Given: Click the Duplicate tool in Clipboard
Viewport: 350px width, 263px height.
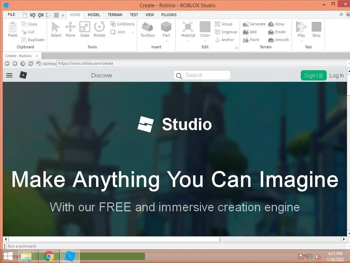Looking at the screenshot, I should [x=33, y=40].
